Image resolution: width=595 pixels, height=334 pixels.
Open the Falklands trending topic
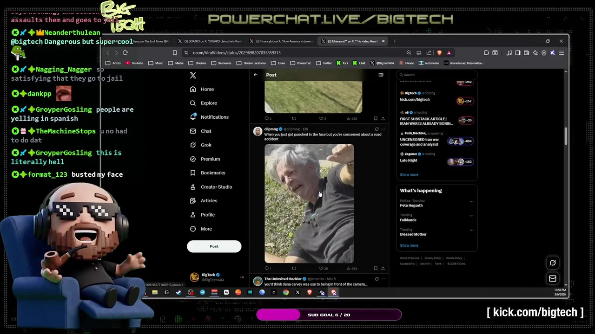pyautogui.click(x=408, y=220)
